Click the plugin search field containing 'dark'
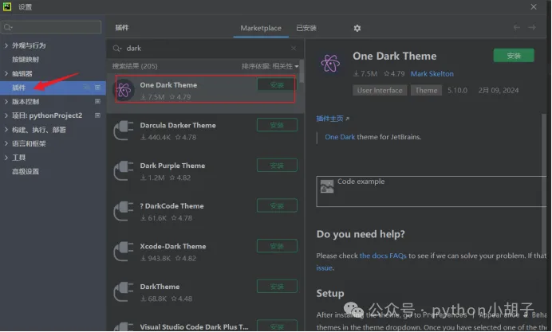The image size is (552, 332). coord(205,48)
